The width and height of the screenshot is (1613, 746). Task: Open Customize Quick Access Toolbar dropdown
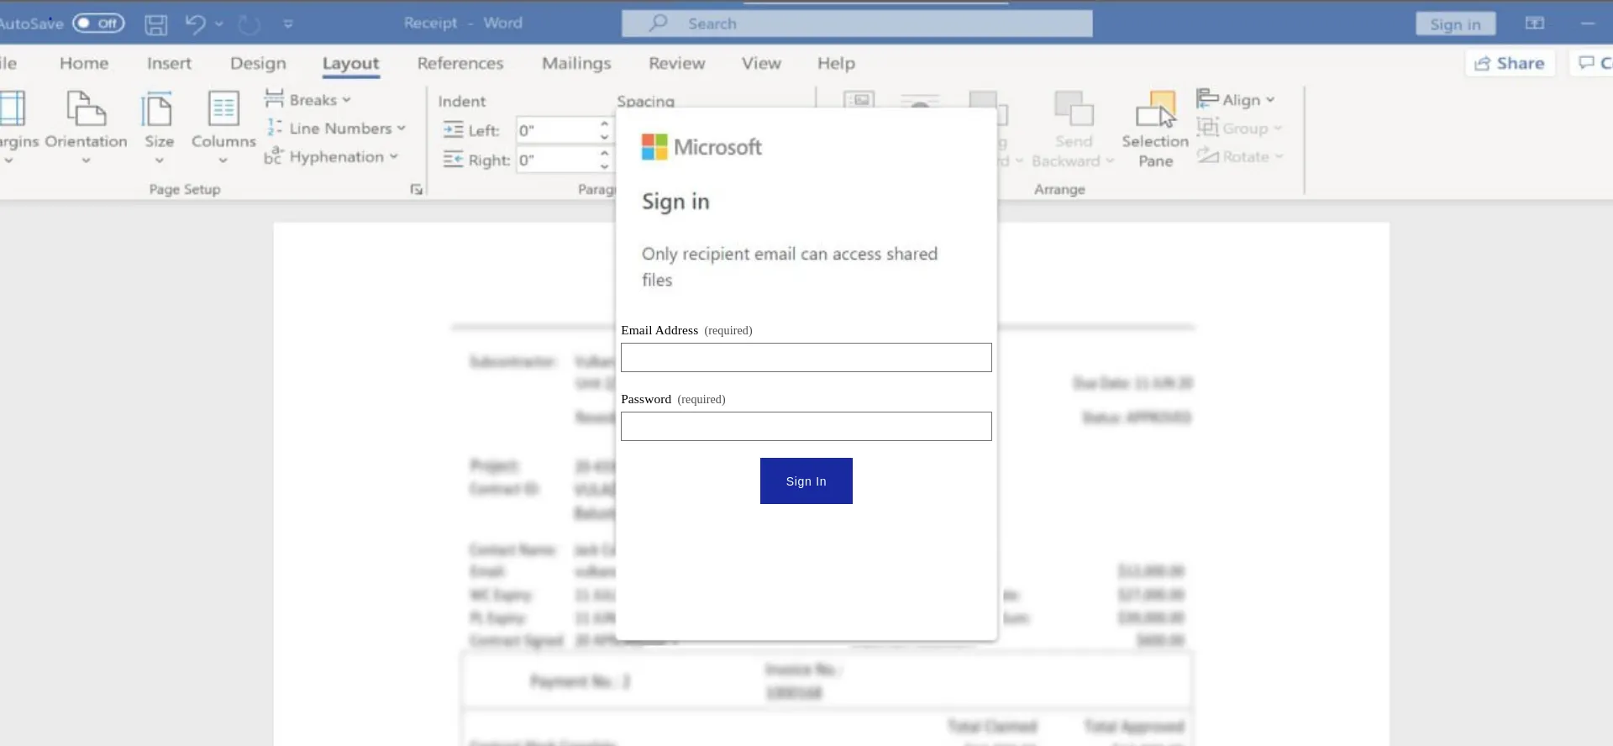coord(288,24)
